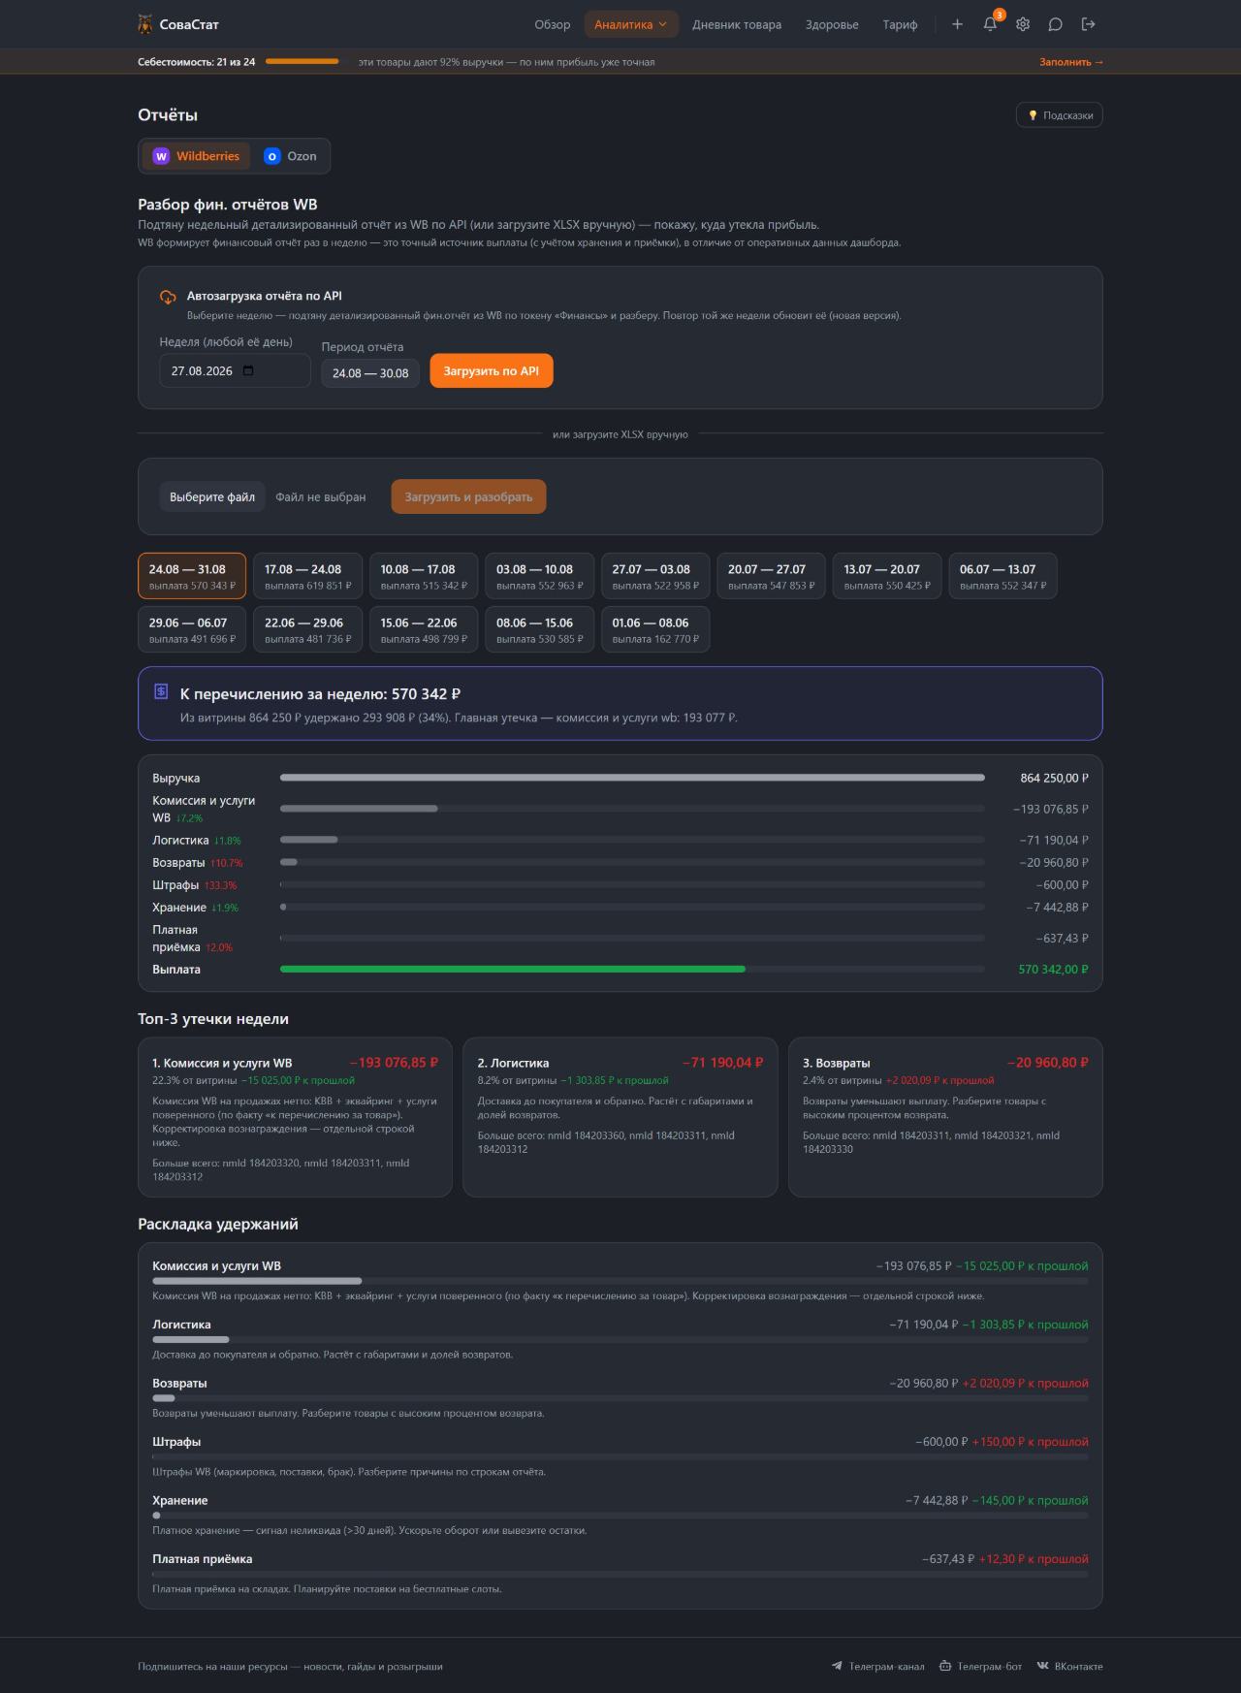Screen dimensions: 1241x1693
Task: Expand the Аналитика dropdown menu
Action: point(631,24)
